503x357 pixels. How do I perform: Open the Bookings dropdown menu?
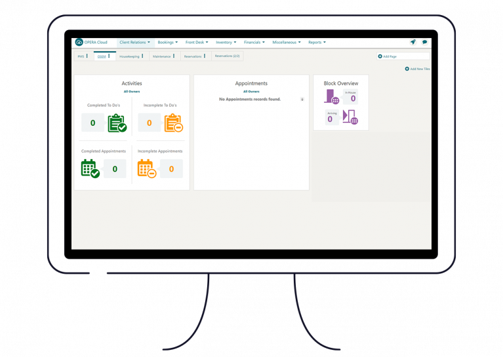tap(167, 43)
